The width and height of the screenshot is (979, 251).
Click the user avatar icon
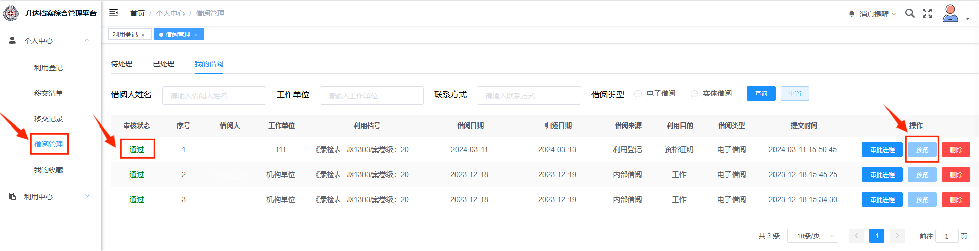click(950, 13)
